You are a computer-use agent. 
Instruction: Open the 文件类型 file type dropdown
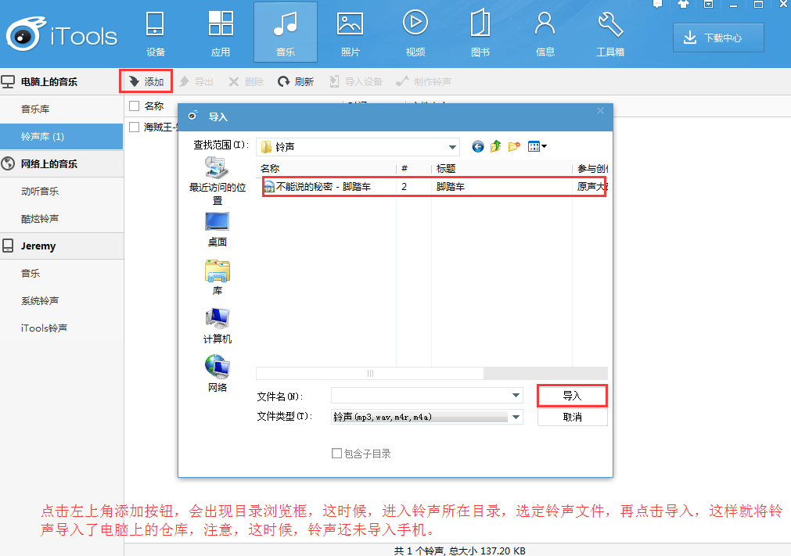click(x=516, y=417)
